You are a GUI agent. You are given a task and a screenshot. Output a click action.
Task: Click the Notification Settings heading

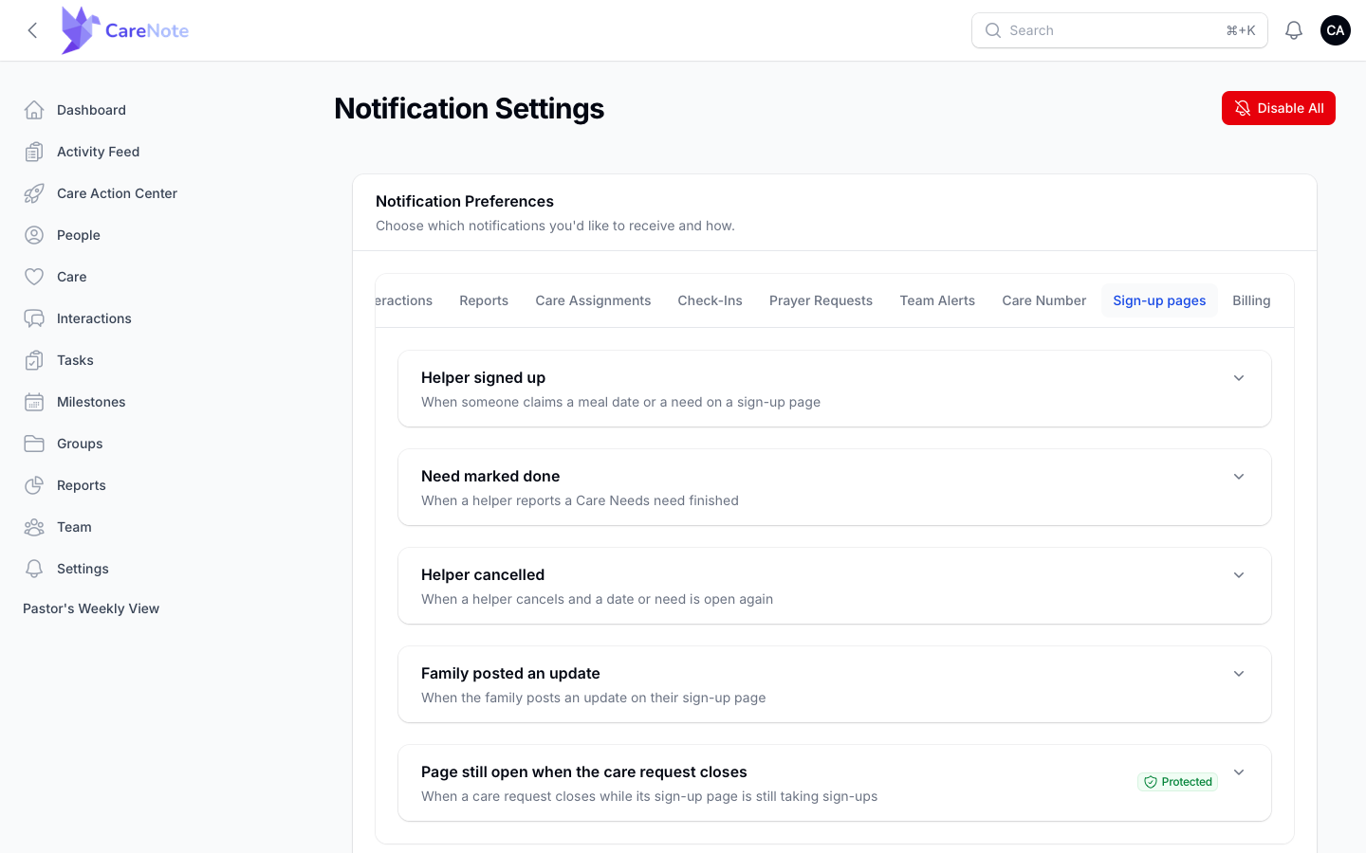(x=470, y=108)
